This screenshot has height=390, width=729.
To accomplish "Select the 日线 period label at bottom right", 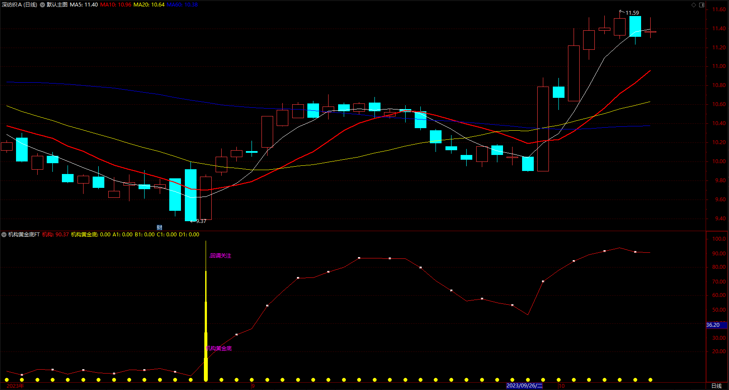I will coord(716,386).
